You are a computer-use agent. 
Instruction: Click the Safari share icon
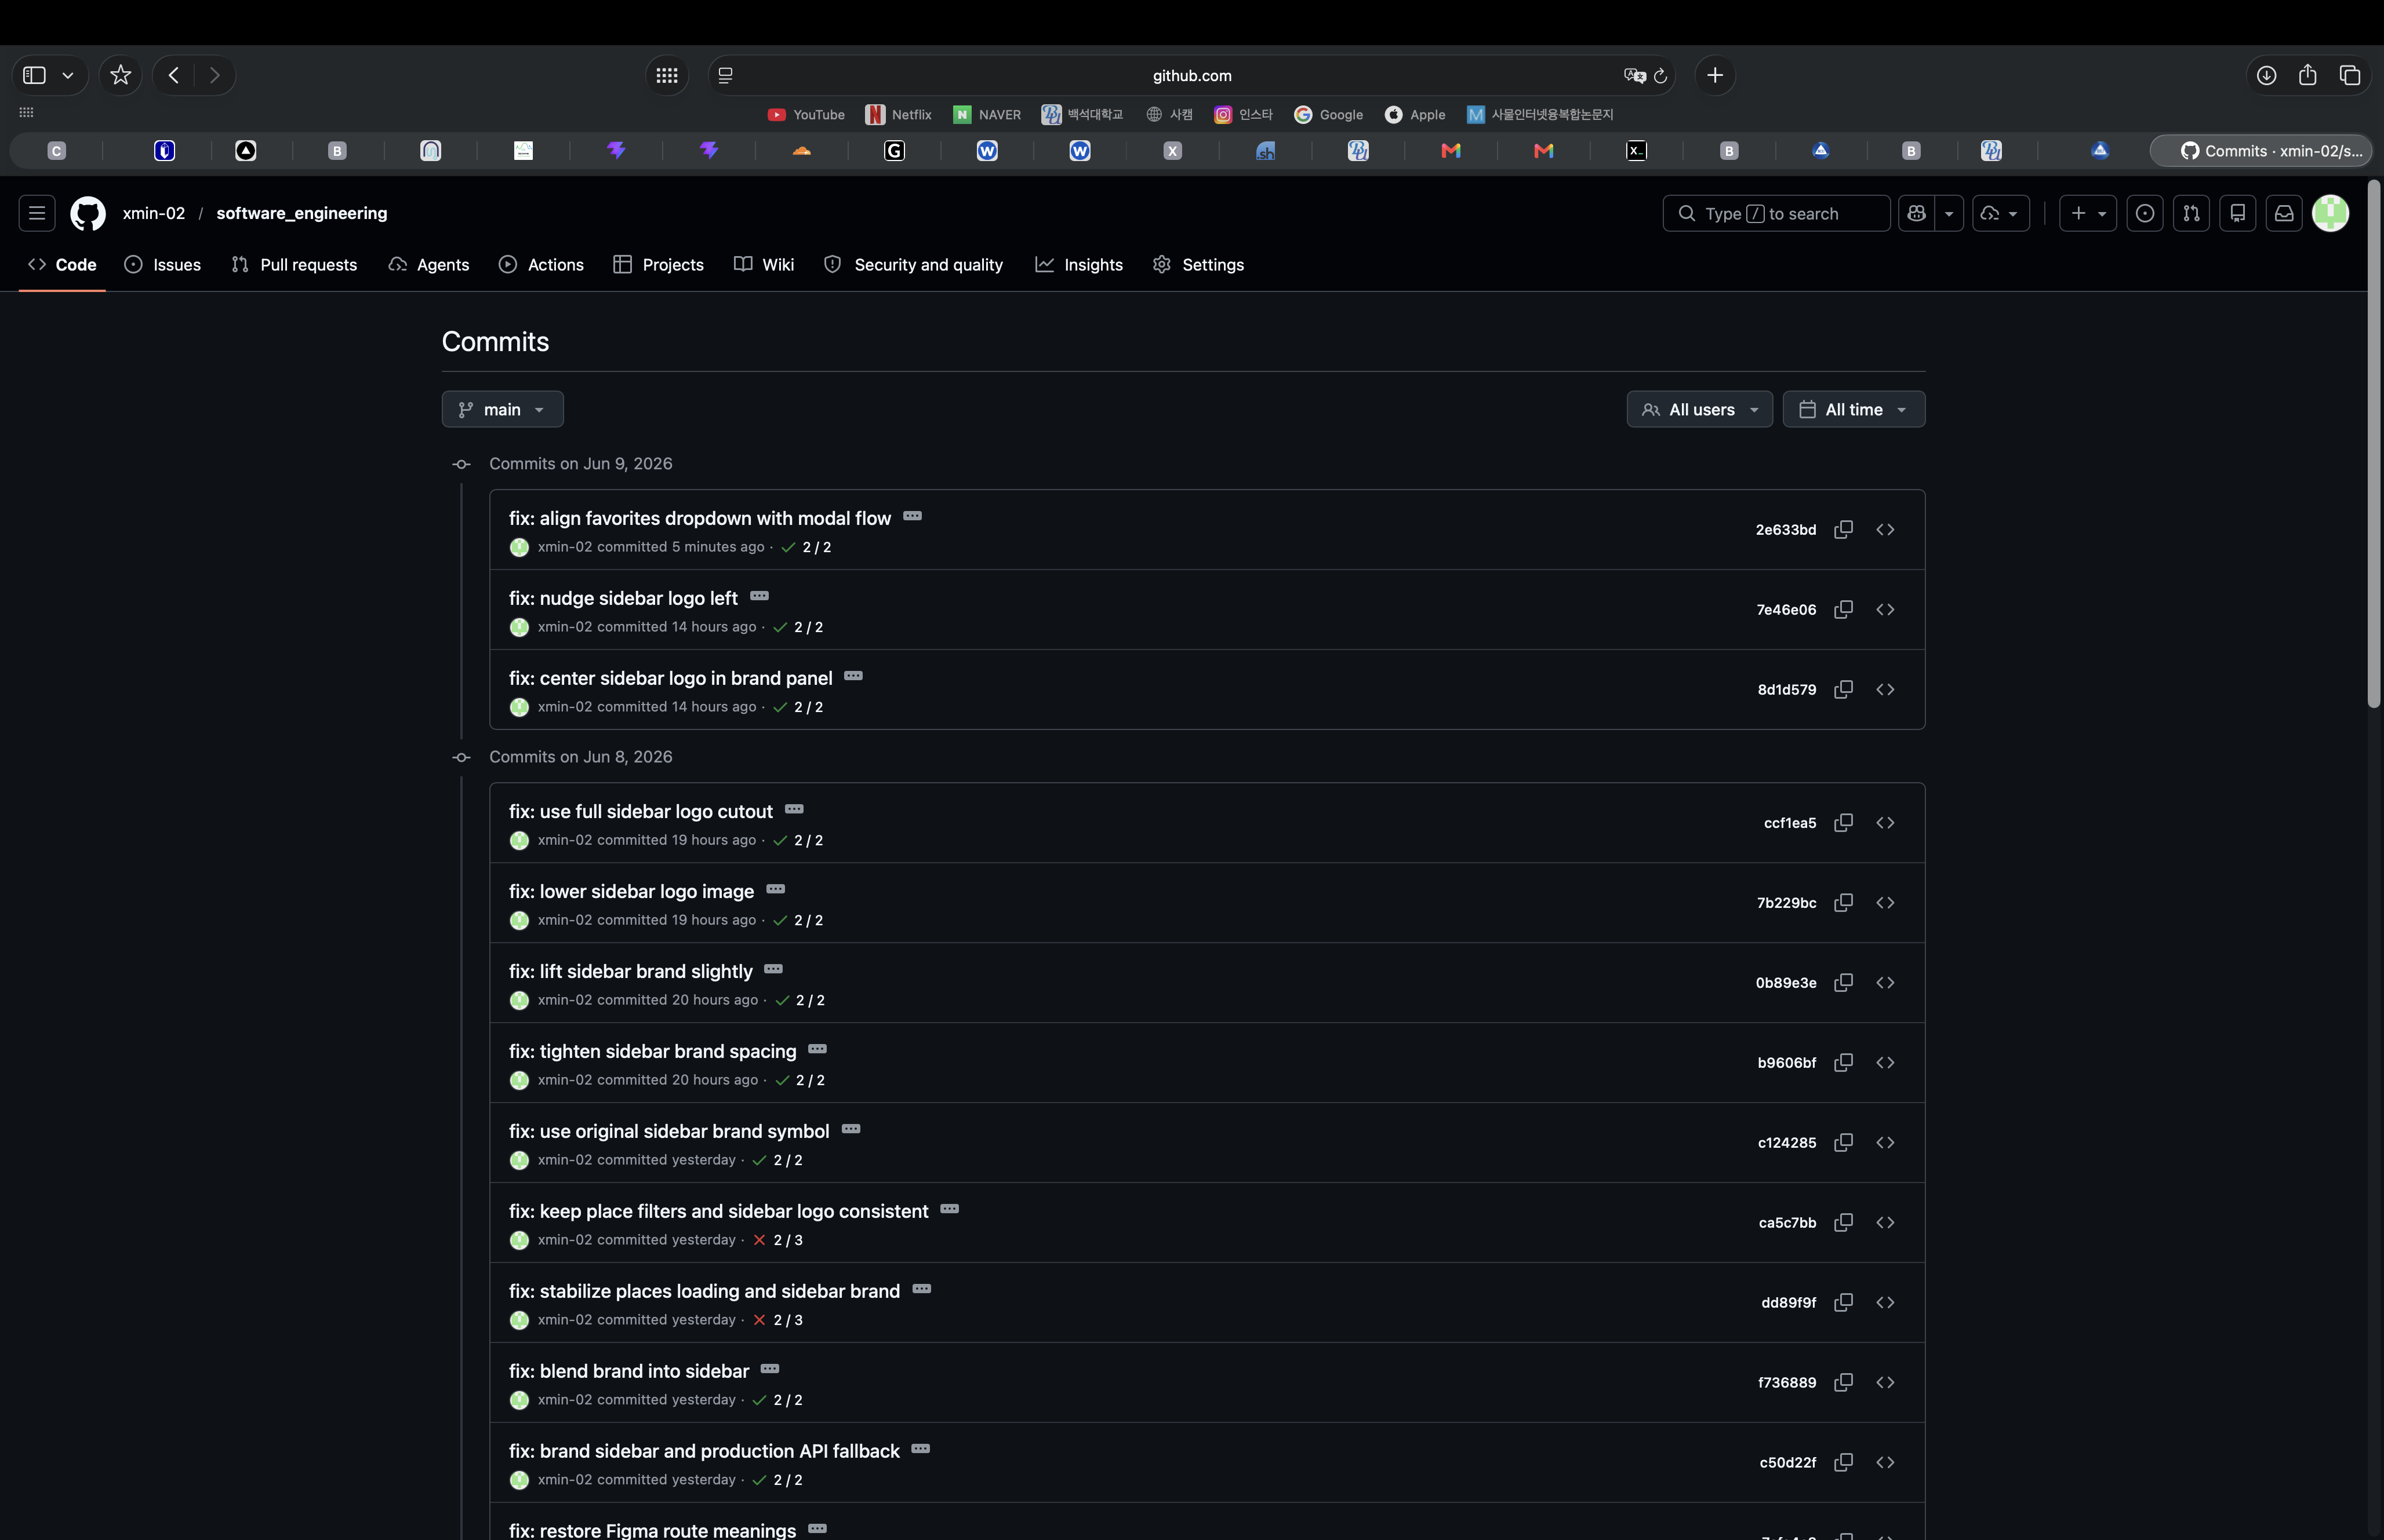(x=2307, y=74)
